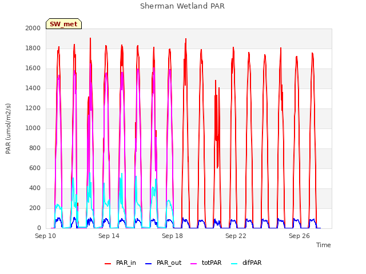The width and height of the screenshot is (366, 274).
Task: Click the cyan difPAR legend color marker
Action: pyautogui.click(x=234, y=264)
